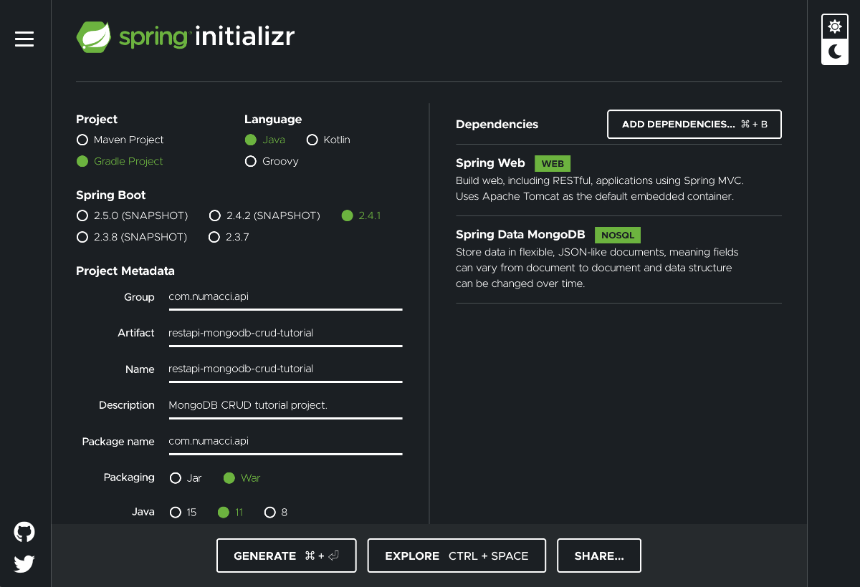The width and height of the screenshot is (860, 587).
Task: Select Spring Boot 2.4.1
Action: coord(361,215)
